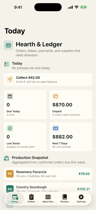Tap the calendar icon in Due Today card
96x210 pixels.
(x=10, y=96)
